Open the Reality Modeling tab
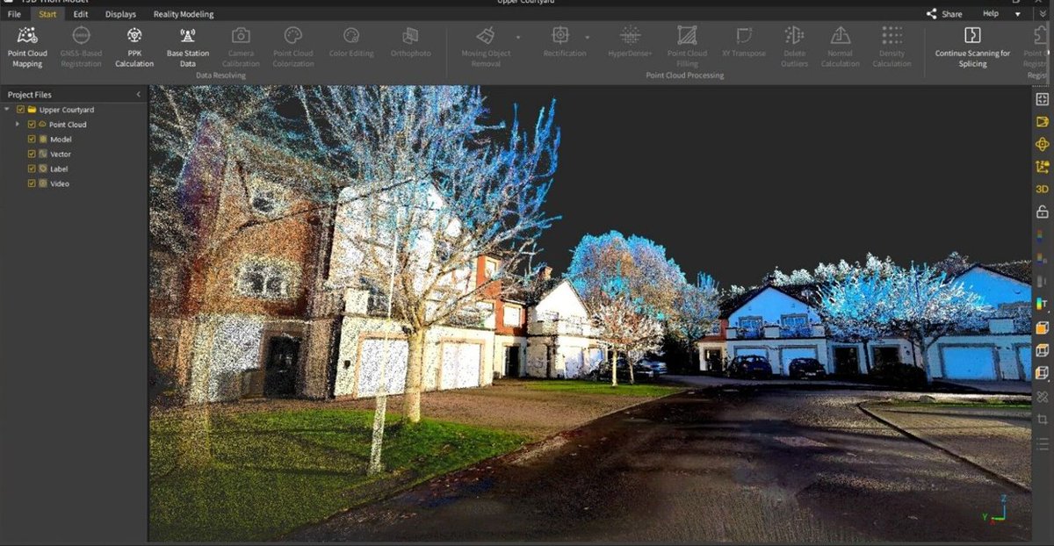1054x546 pixels. tap(184, 14)
